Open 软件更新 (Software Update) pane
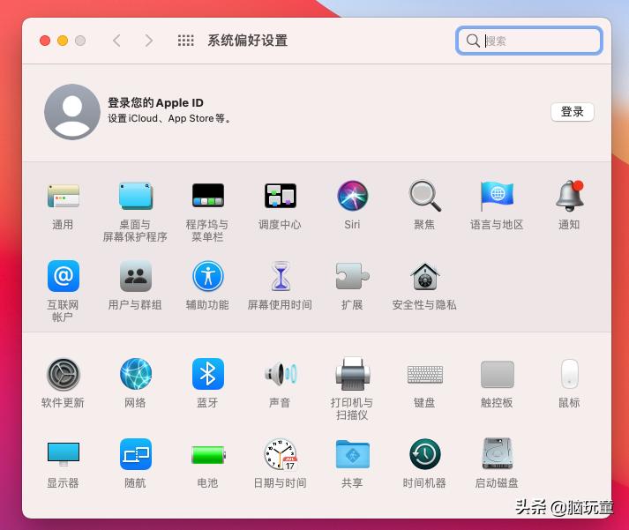Image resolution: width=629 pixels, height=530 pixels. click(63, 374)
